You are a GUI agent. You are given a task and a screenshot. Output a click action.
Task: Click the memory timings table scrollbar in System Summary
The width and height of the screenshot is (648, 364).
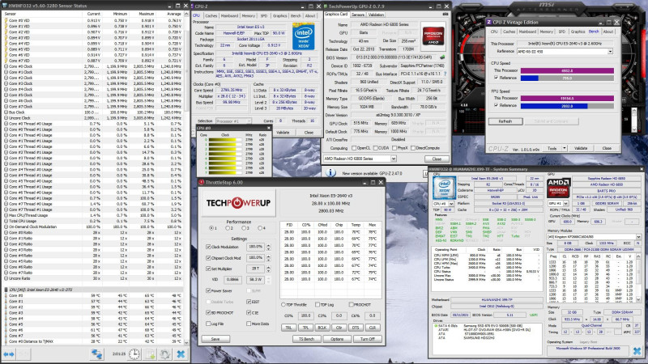point(638,277)
